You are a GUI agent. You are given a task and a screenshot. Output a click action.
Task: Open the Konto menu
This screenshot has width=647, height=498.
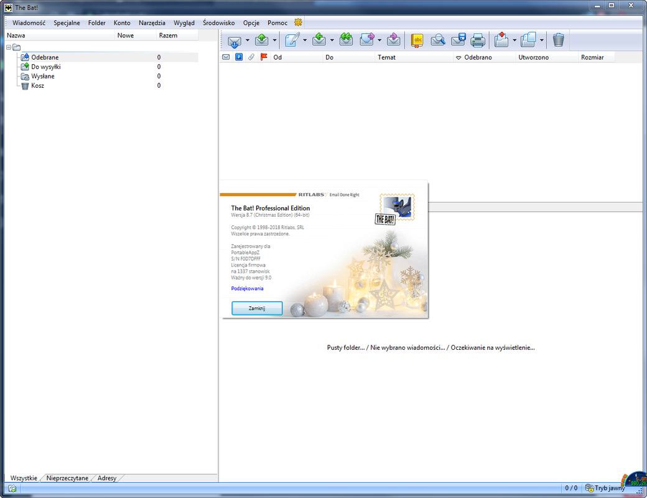tap(122, 22)
